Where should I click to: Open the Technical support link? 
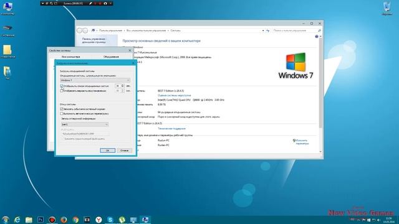tap(171, 129)
